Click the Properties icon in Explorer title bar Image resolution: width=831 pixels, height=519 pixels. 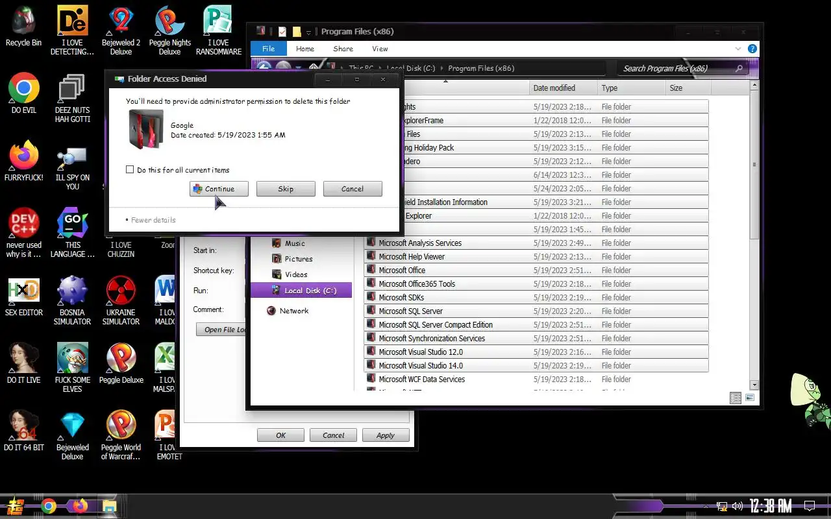pyautogui.click(x=282, y=31)
